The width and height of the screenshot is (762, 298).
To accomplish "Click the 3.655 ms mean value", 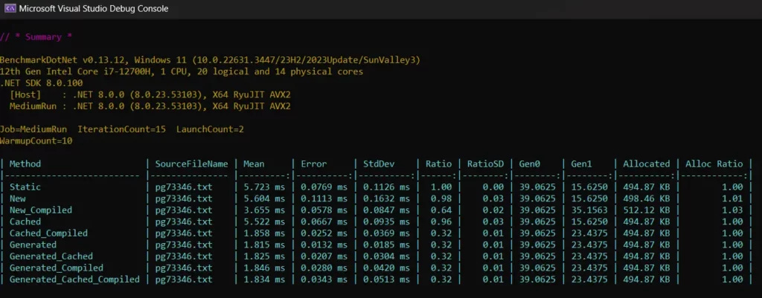I will pyautogui.click(x=264, y=210).
